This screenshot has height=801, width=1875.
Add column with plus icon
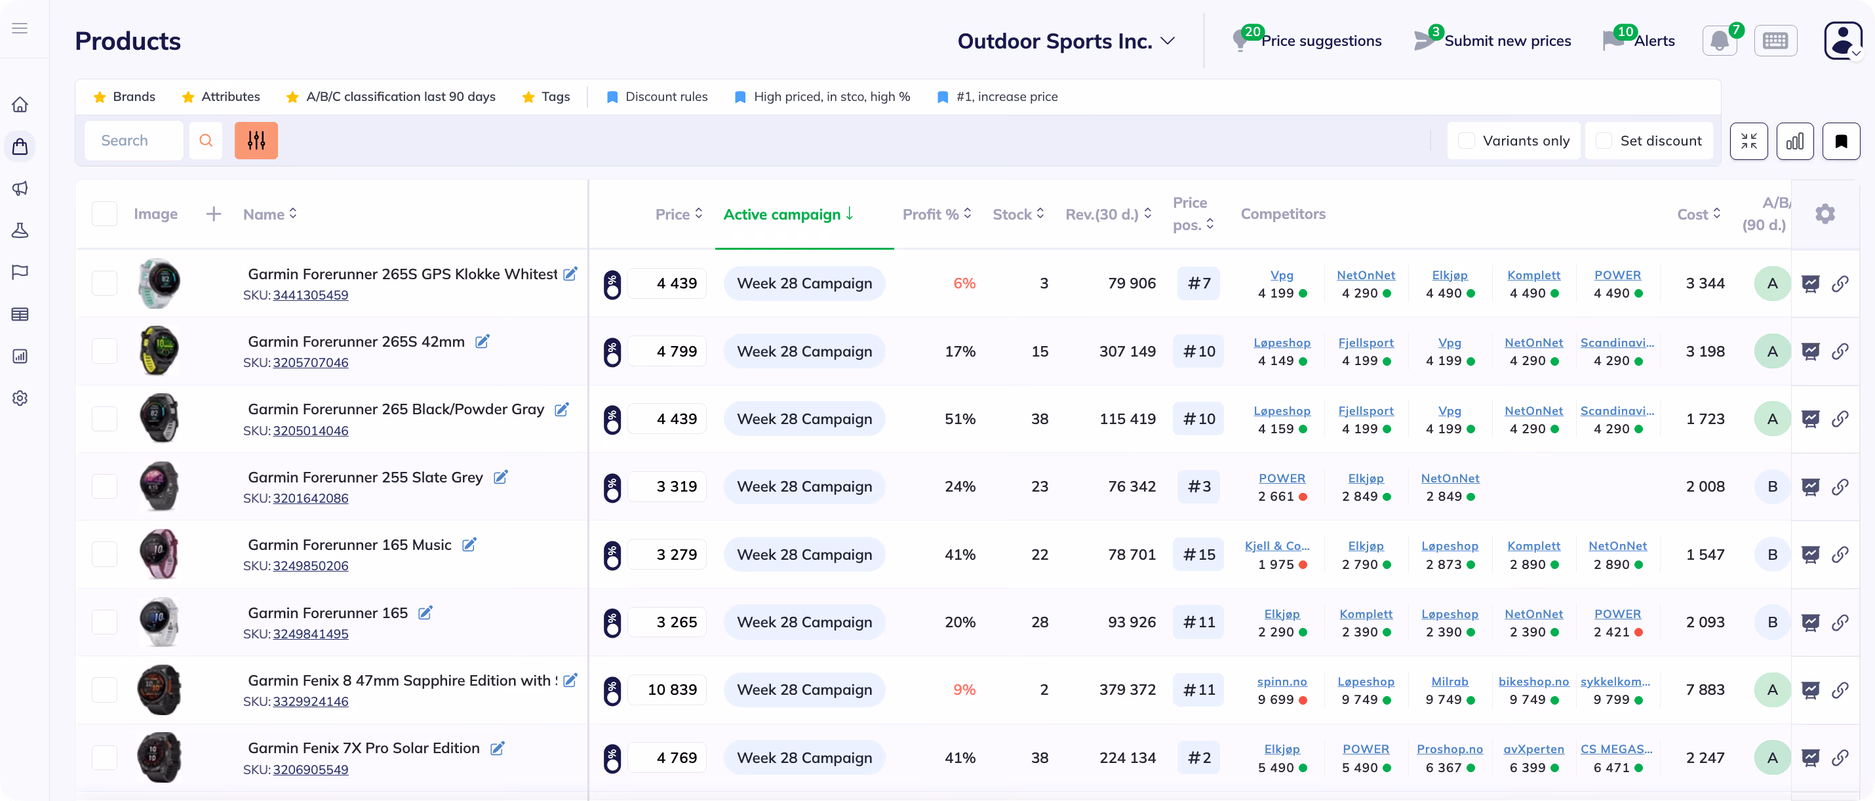tap(213, 214)
